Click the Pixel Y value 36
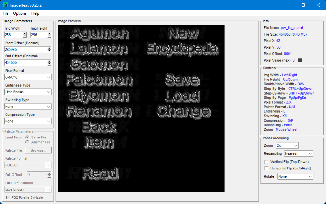326x204 pixels. pos(279,47)
